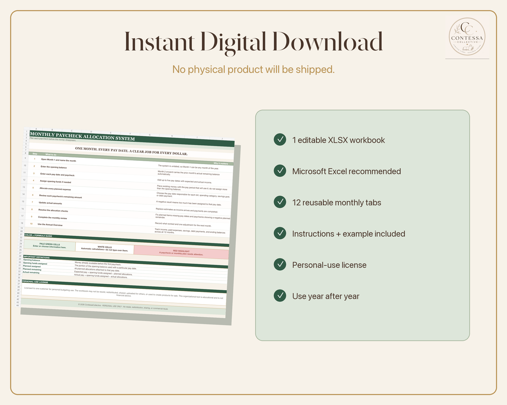507x405 pixels.
Task: Click the 'Personal-use license' feature text
Action: pyautogui.click(x=329, y=265)
